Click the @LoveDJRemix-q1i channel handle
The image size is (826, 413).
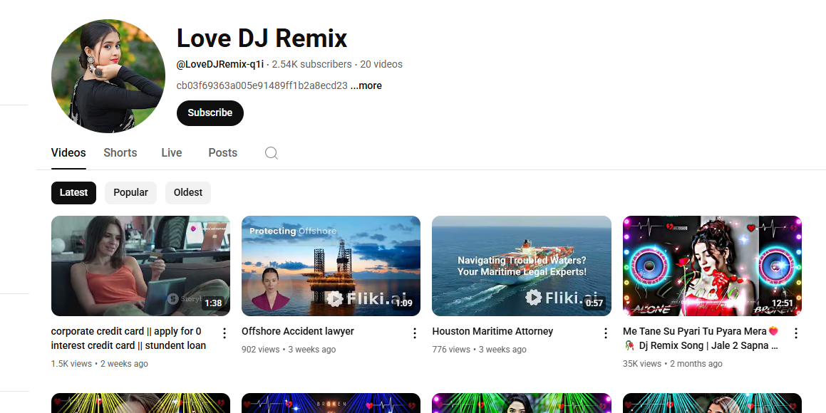click(220, 64)
